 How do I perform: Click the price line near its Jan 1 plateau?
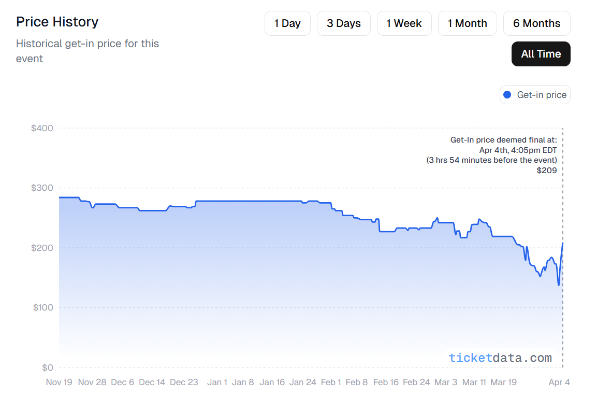click(x=217, y=201)
